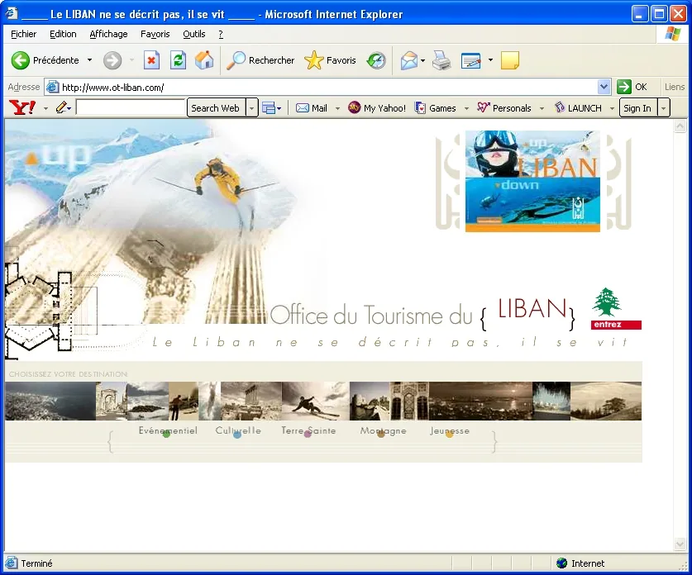This screenshot has height=575, width=692.
Task: Click the Windows flag logo throbber
Action: (673, 34)
